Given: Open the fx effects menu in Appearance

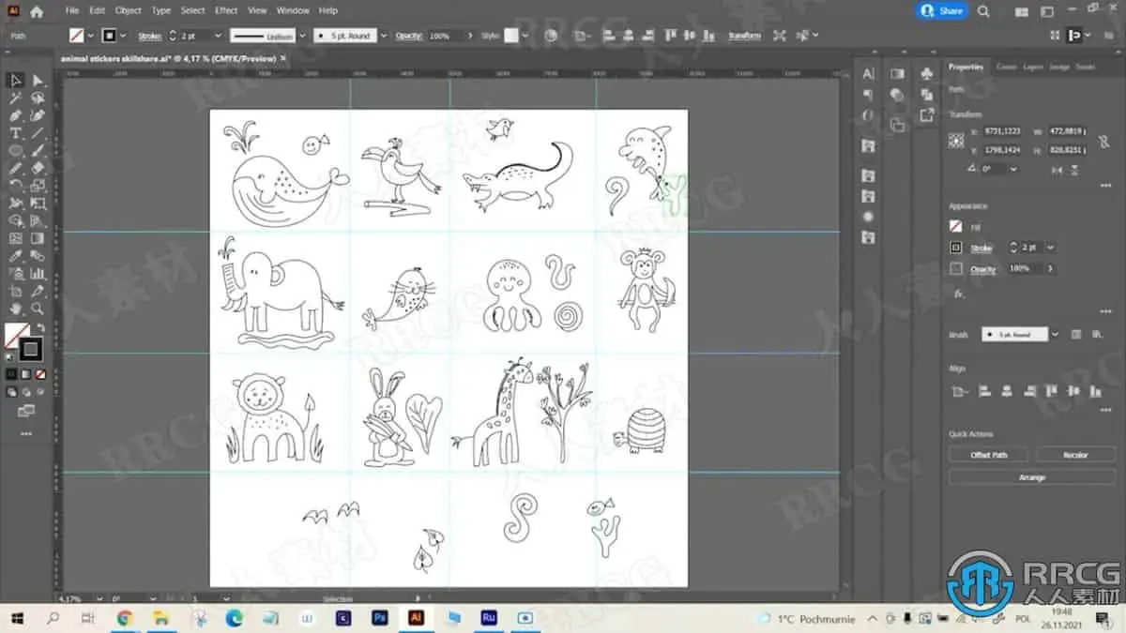Looking at the screenshot, I should coord(958,294).
